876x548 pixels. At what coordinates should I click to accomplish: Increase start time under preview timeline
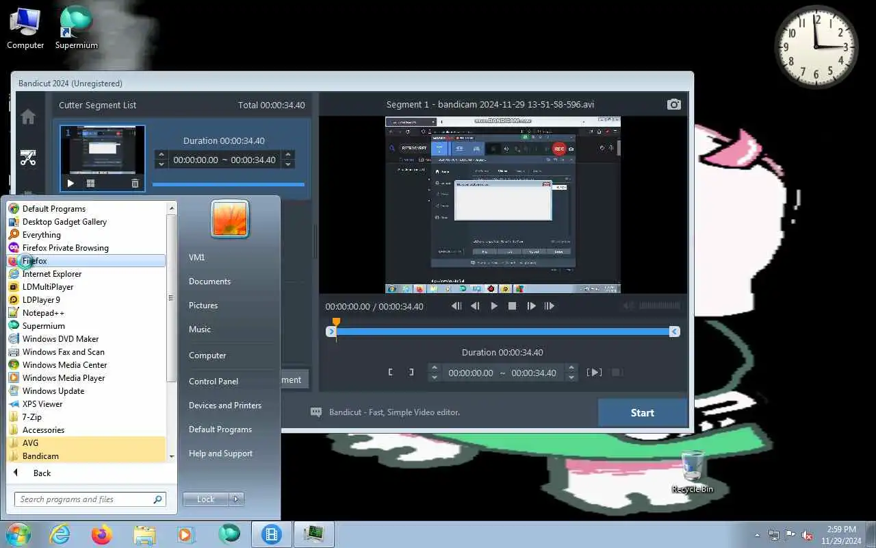(x=434, y=368)
